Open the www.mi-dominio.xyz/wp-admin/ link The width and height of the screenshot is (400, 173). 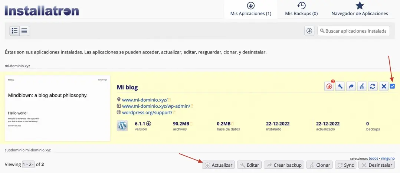point(156,106)
